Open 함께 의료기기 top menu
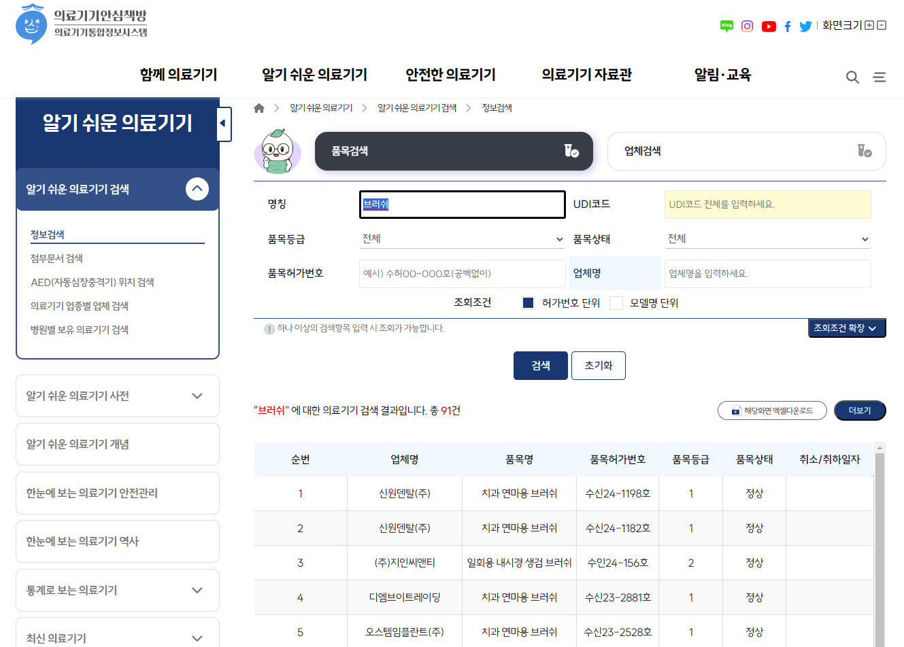The width and height of the screenshot is (904, 647). (178, 75)
